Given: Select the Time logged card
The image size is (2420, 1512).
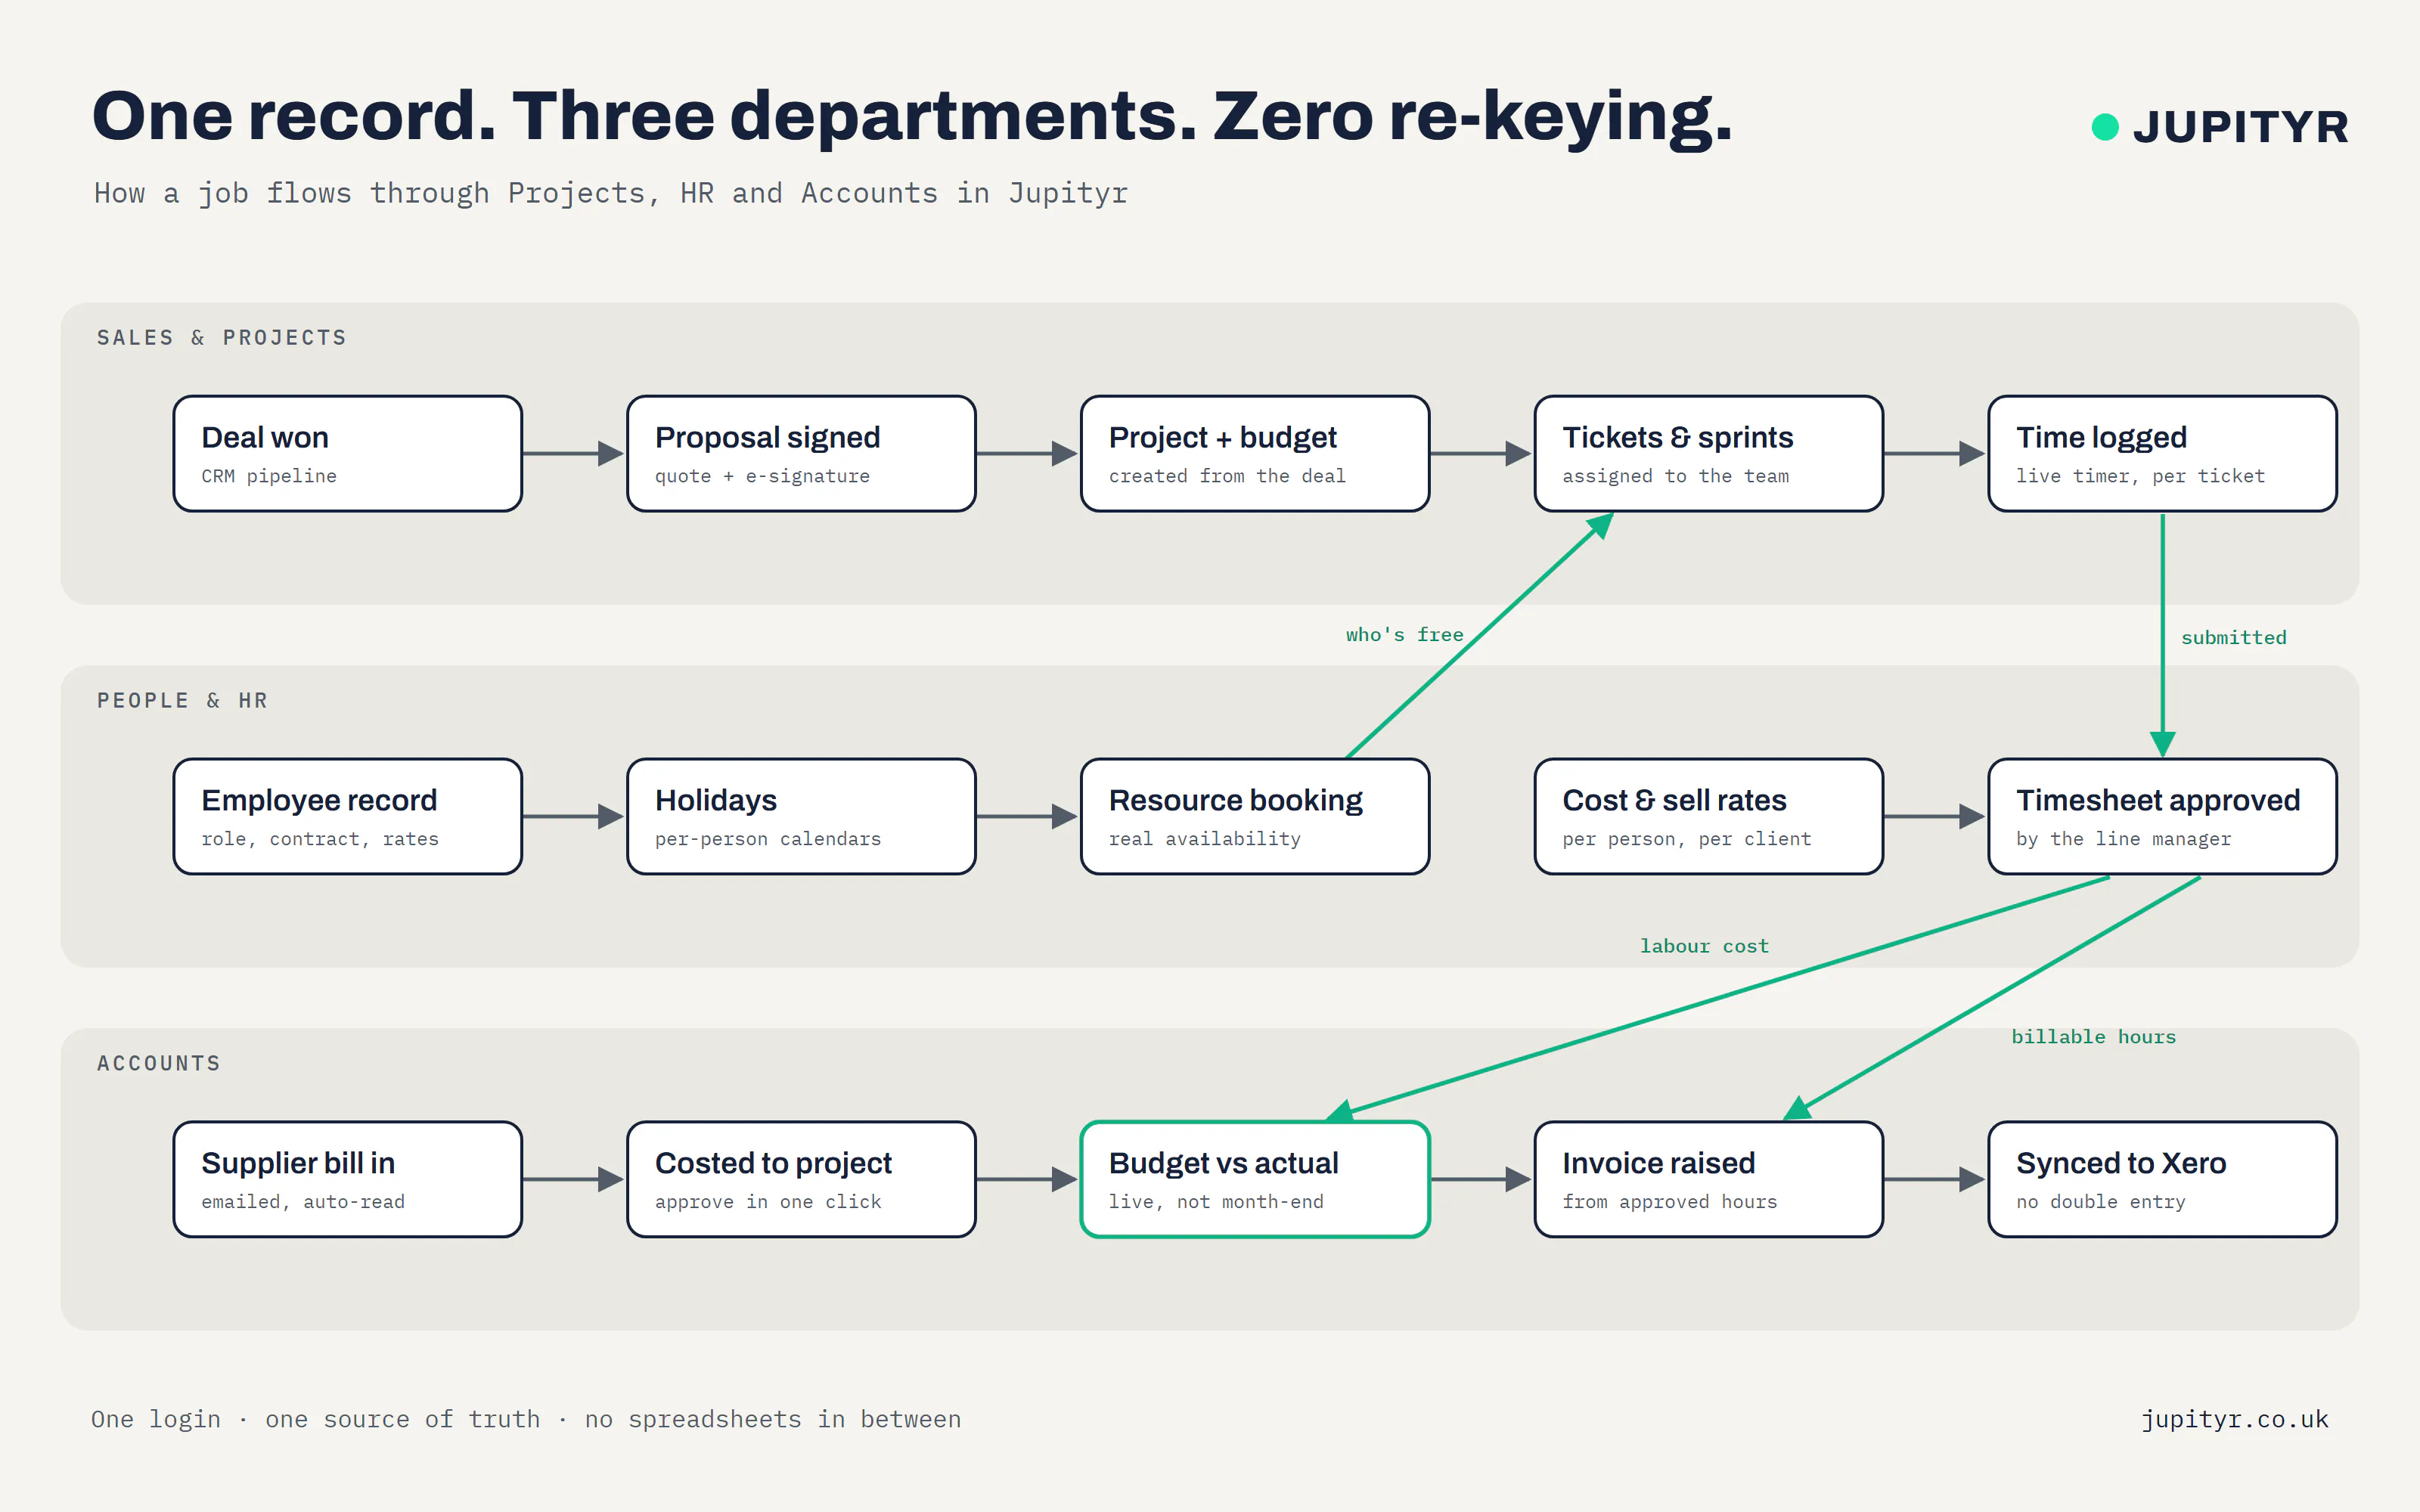Looking at the screenshot, I should pyautogui.click(x=2162, y=454).
